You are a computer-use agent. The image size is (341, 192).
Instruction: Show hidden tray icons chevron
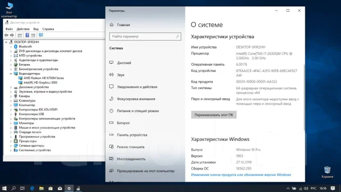point(288,188)
